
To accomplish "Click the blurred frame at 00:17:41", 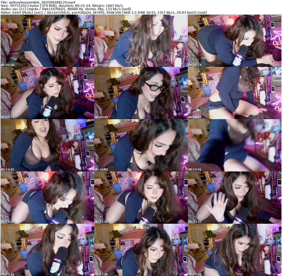I will coord(234,145).
